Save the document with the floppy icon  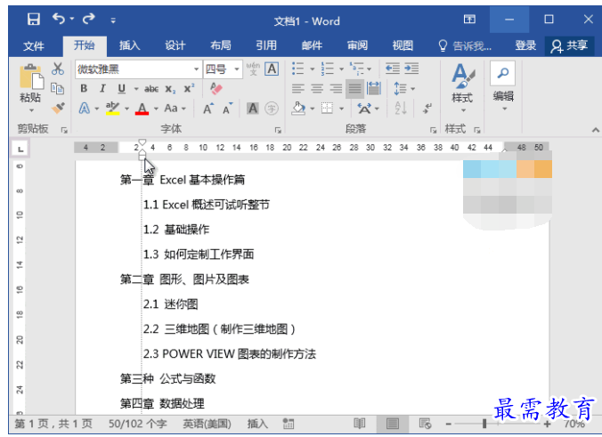click(34, 19)
